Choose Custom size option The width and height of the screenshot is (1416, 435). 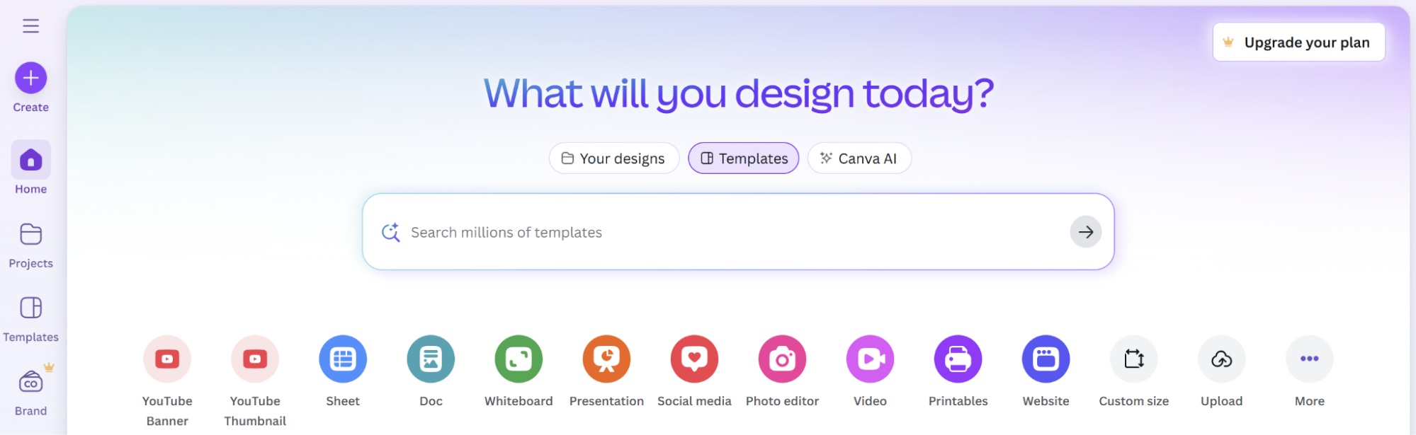[x=1133, y=359]
